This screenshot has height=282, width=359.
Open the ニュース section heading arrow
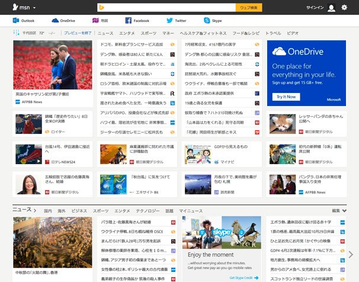[x=35, y=210]
